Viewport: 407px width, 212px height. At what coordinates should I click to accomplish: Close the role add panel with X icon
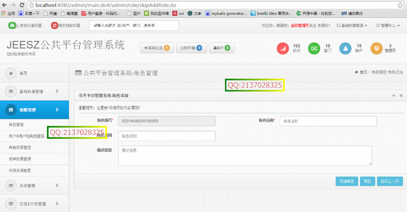pos(401,95)
